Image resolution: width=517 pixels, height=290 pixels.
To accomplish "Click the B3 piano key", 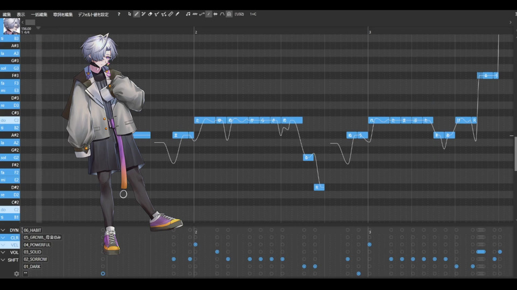I will (x=10, y=39).
